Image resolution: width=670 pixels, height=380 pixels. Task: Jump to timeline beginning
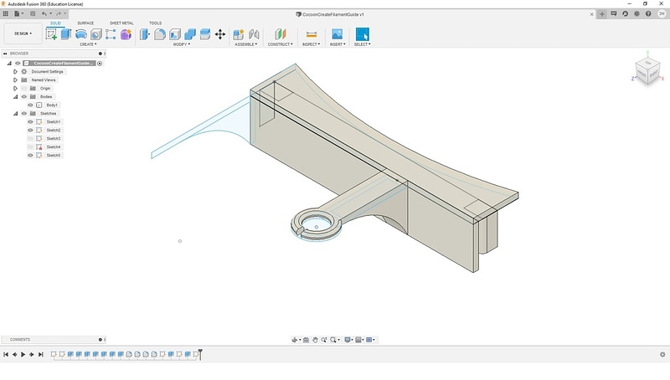[x=6, y=354]
